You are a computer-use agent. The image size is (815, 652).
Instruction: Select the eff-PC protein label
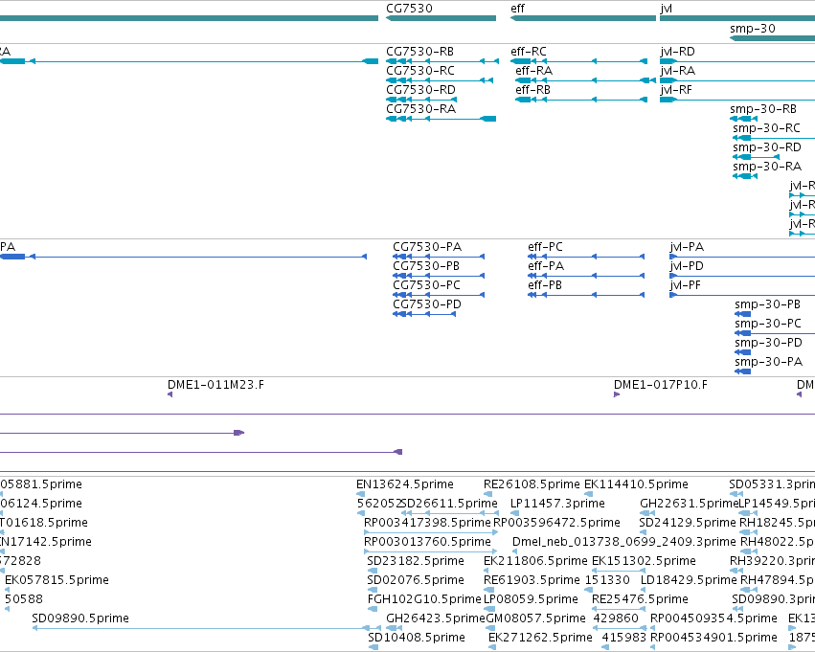pyautogui.click(x=545, y=247)
